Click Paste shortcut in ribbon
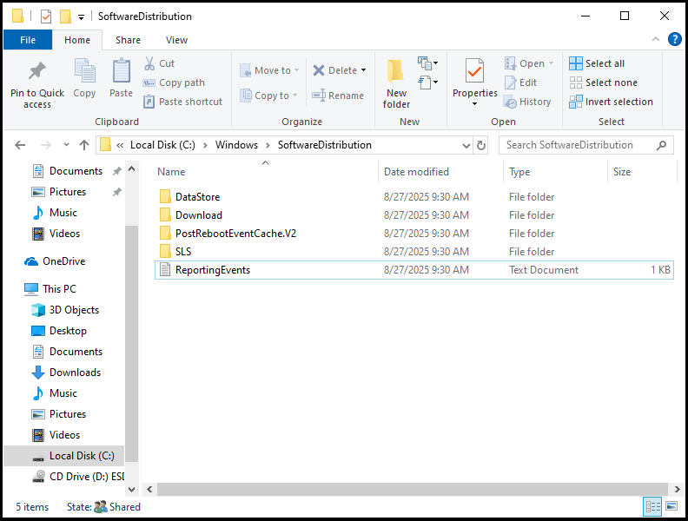Screen dimensions: 688x521 pyautogui.click(x=183, y=102)
